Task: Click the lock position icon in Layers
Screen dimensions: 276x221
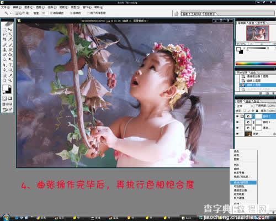Action: click(253, 110)
